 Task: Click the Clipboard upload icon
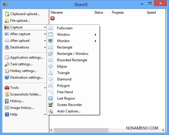[x=7, y=14]
